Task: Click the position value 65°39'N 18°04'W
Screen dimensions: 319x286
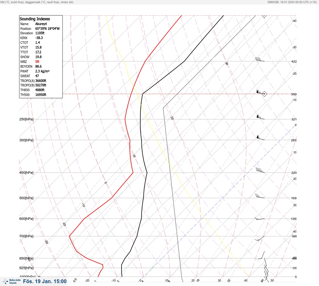Action: [47, 29]
